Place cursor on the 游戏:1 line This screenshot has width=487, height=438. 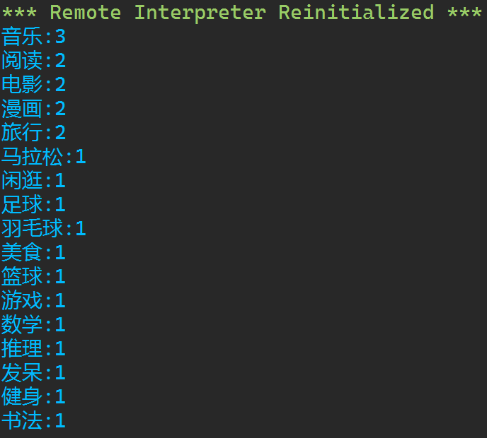coord(33,301)
